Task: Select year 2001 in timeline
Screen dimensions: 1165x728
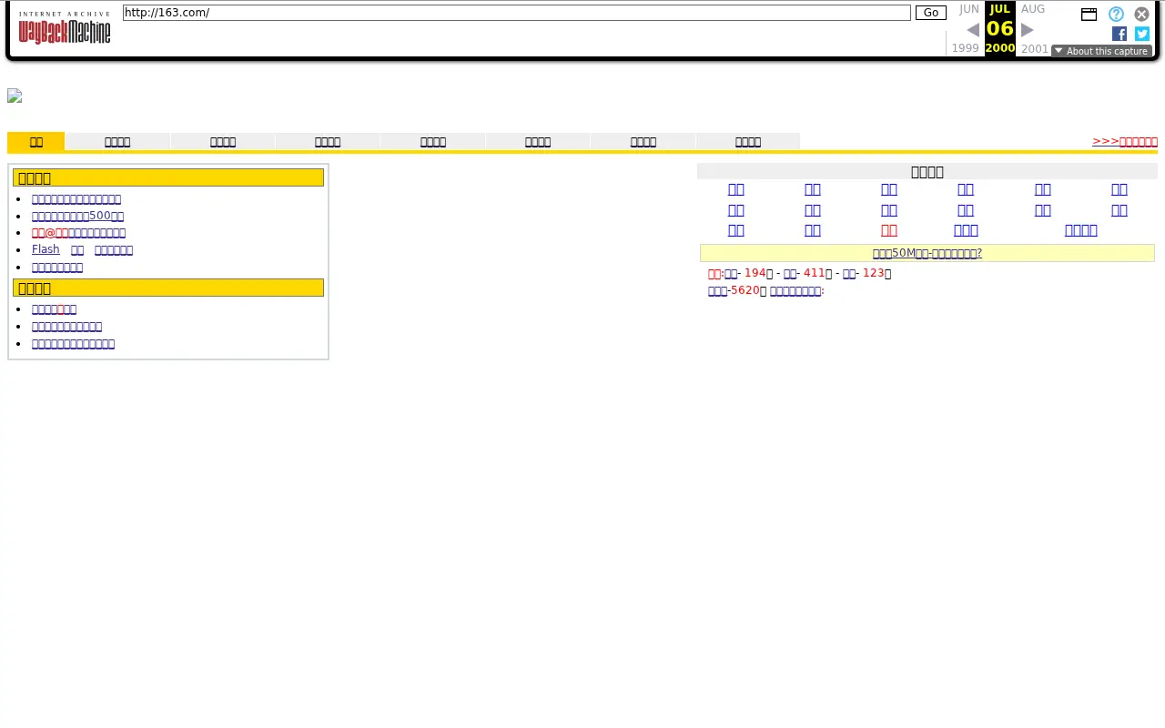Action: pos(1035,49)
